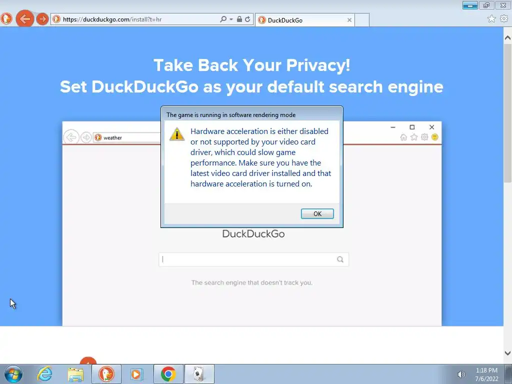
Task: Open Windows Media Player from the taskbar
Action: [x=136, y=374]
